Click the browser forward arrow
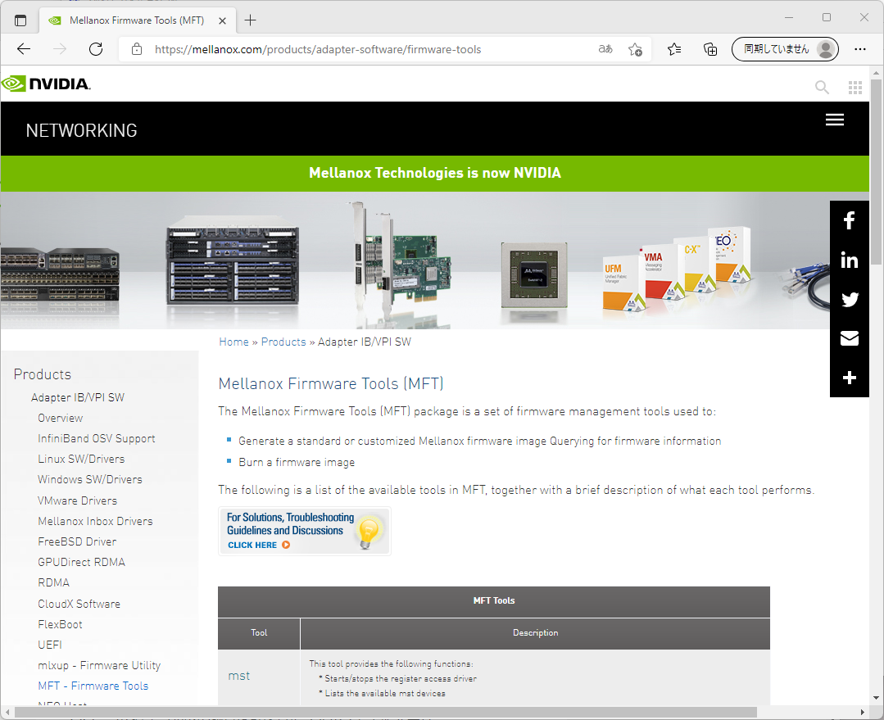 coord(60,49)
